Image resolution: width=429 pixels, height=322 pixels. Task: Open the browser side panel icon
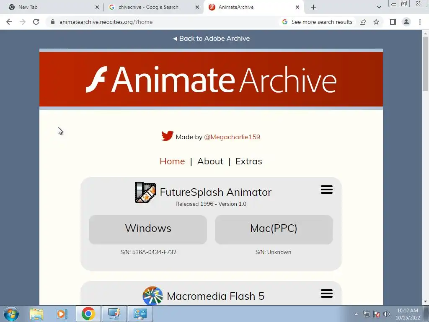[393, 22]
